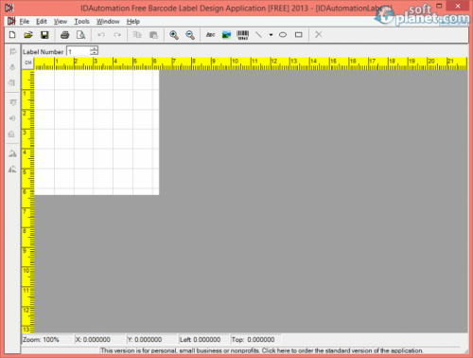Paste from clipboard

[x=153, y=35]
